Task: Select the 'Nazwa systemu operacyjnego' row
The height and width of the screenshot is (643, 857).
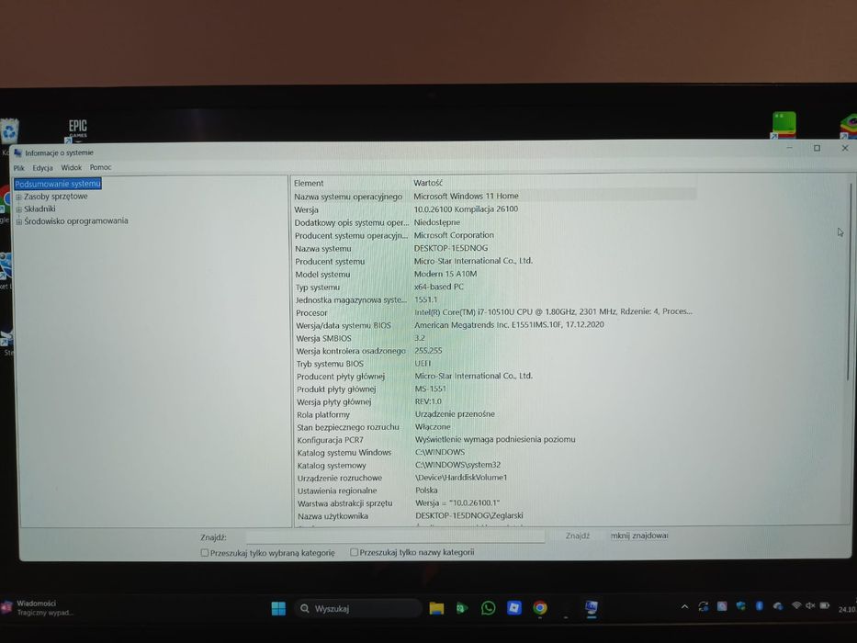Action: pos(494,197)
